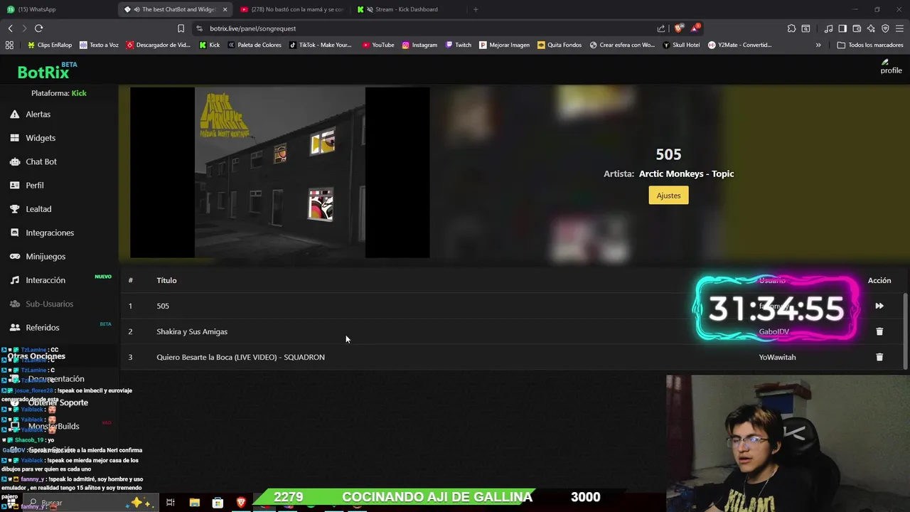Open Brave Wallet icon
This screenshot has width=910, height=512.
[857, 28]
